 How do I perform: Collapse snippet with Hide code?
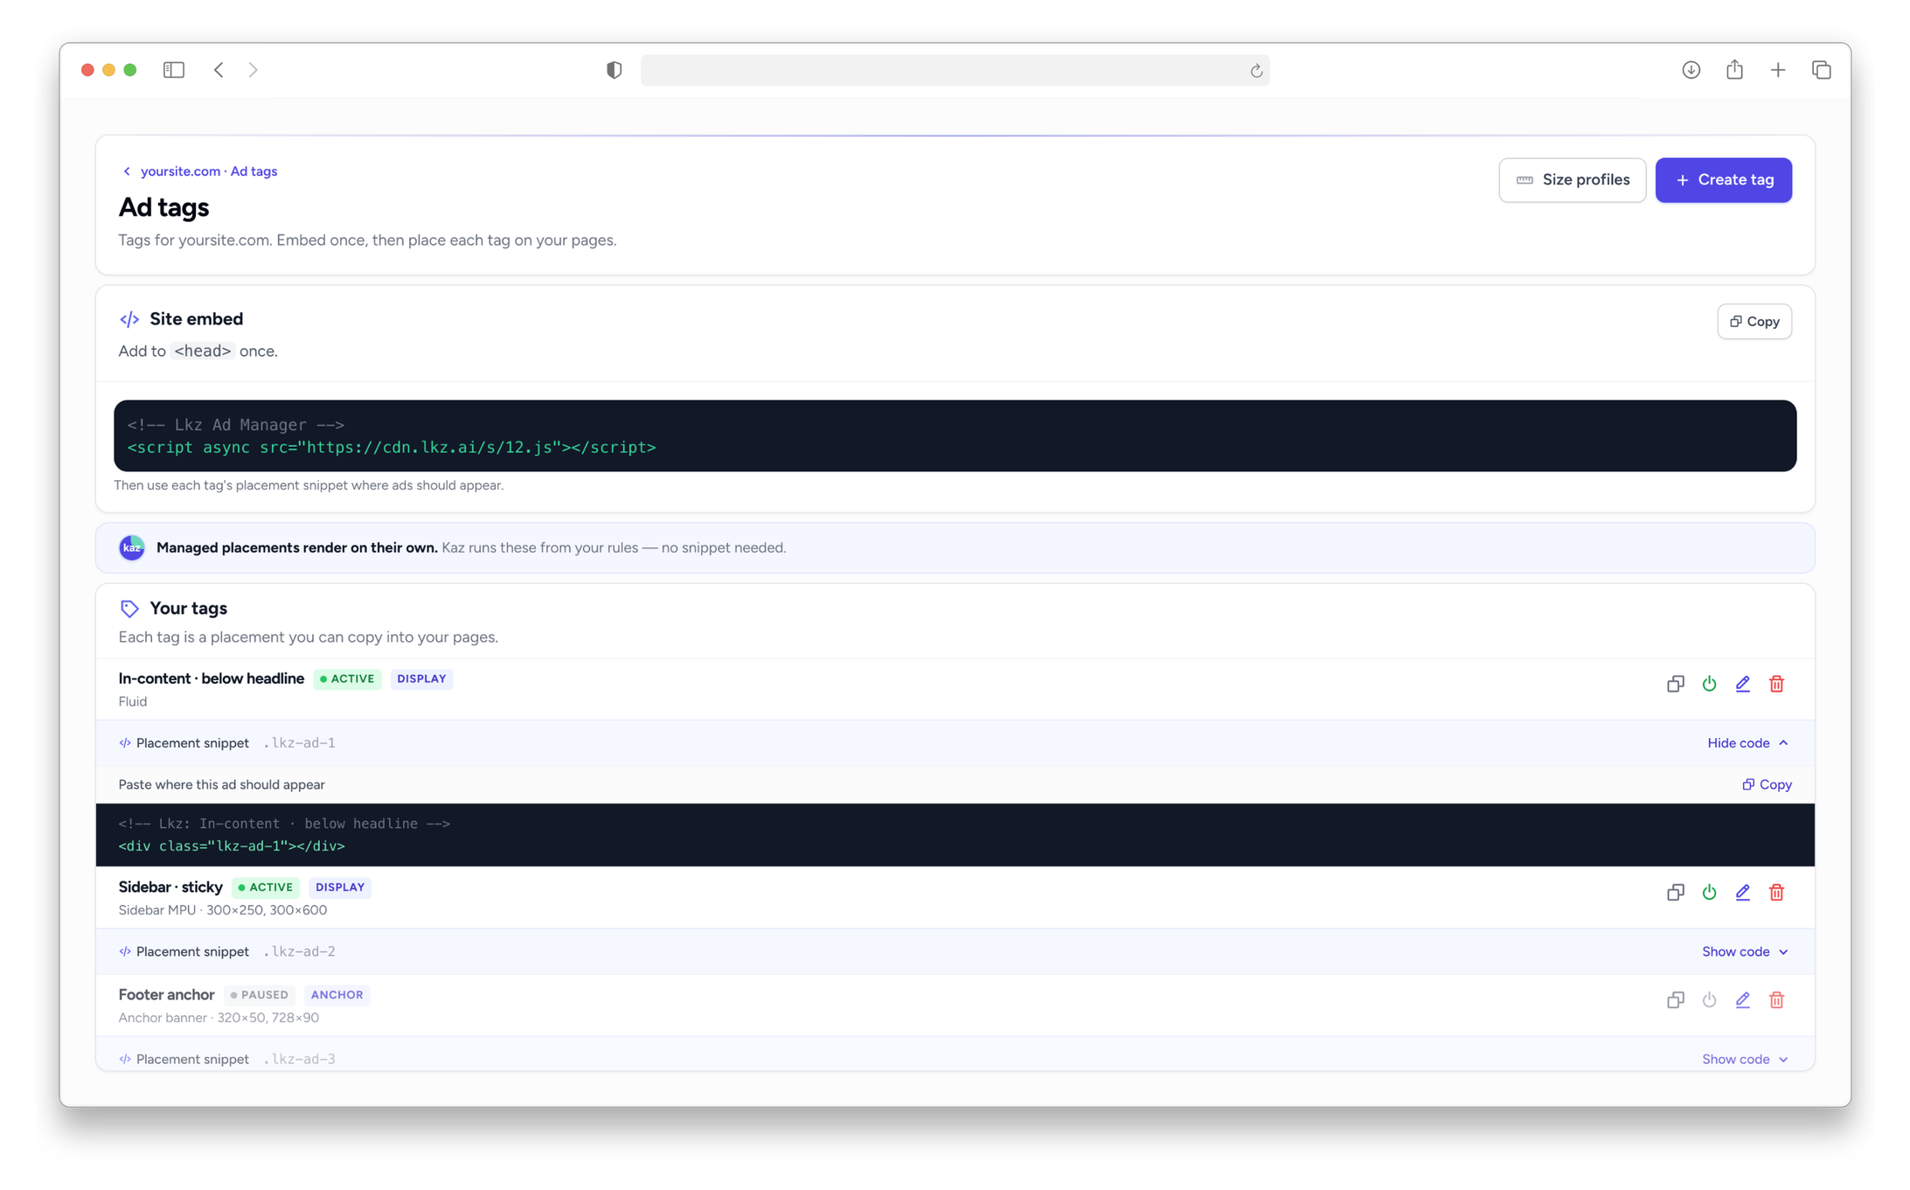pos(1747,742)
